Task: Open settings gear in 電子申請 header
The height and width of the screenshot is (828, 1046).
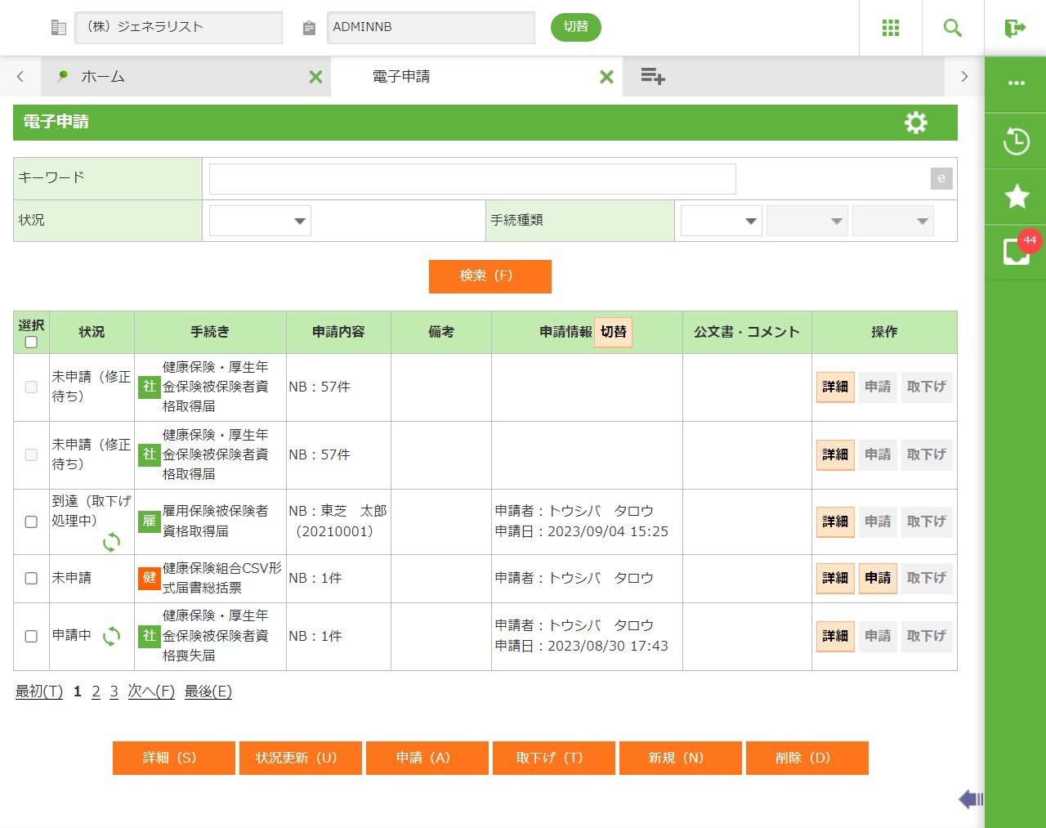Action: tap(916, 123)
